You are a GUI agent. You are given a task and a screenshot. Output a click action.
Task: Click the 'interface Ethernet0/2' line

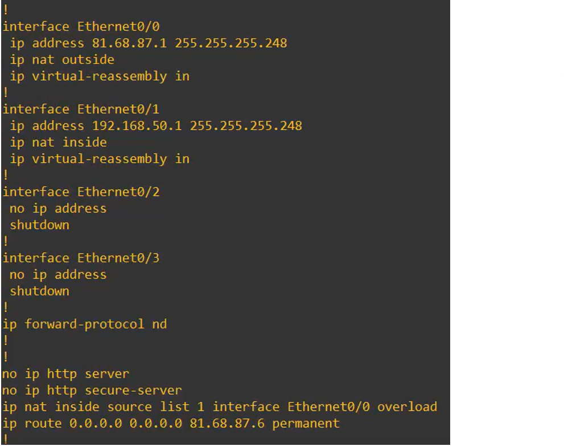click(81, 191)
